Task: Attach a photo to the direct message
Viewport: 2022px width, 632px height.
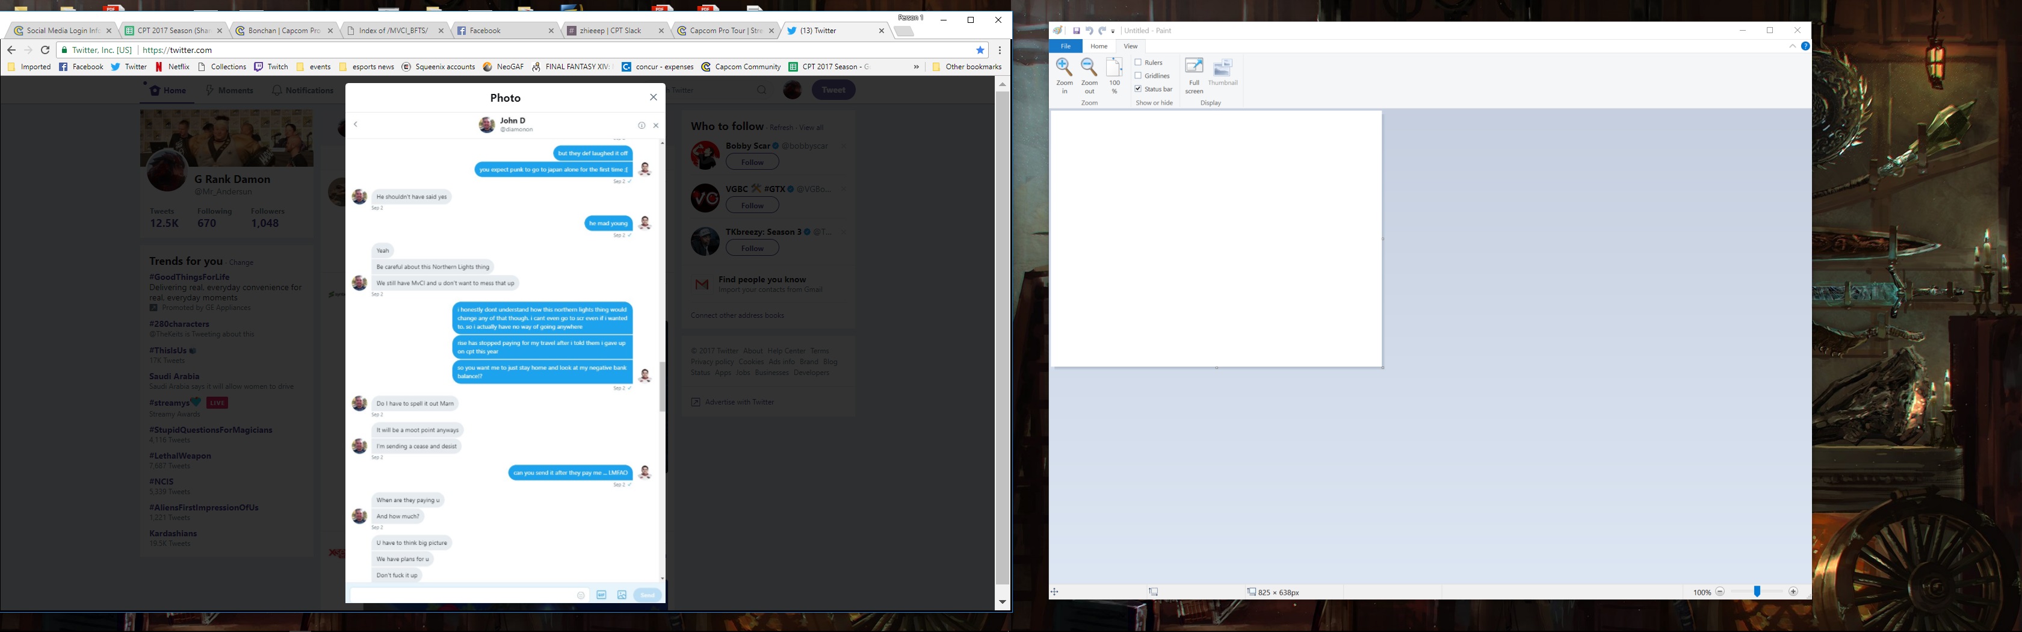Action: (622, 595)
